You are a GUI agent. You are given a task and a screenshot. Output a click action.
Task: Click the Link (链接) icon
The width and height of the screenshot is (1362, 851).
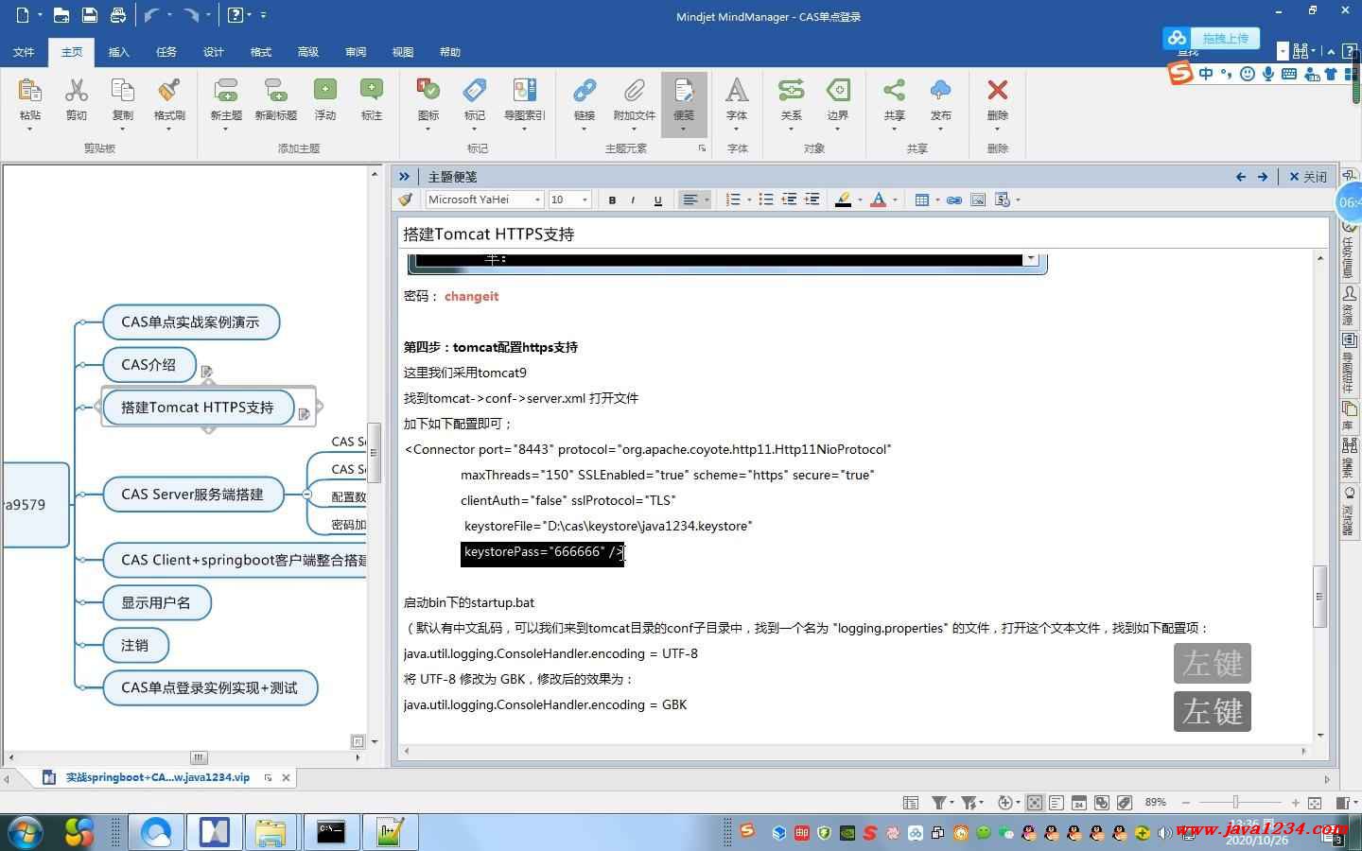point(585,91)
